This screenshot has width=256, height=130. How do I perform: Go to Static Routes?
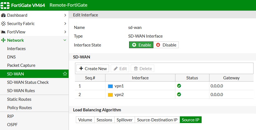point(19,99)
